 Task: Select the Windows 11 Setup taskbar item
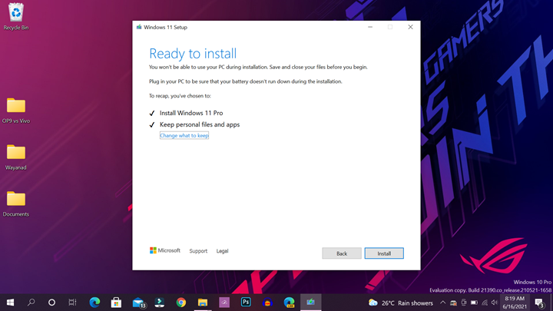[x=311, y=303]
